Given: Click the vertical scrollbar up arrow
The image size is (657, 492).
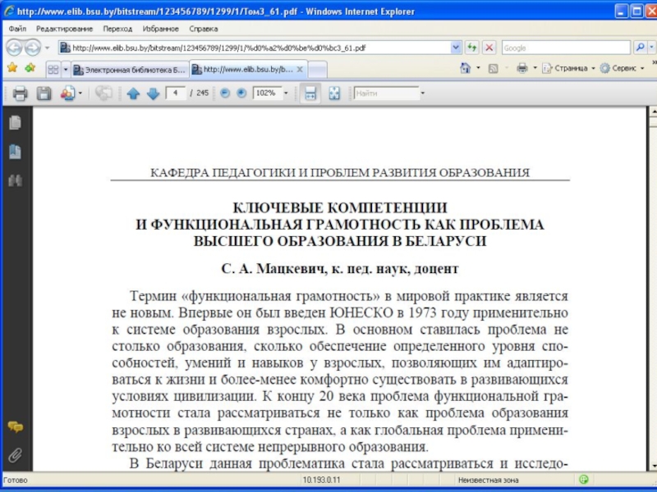Looking at the screenshot, I should click(x=653, y=112).
